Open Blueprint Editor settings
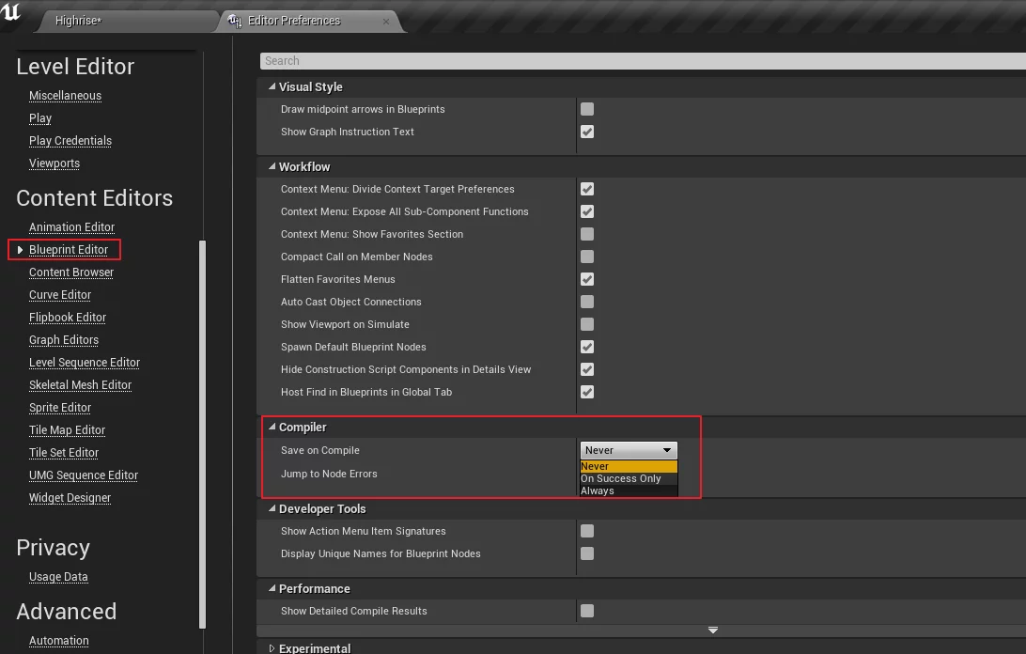This screenshot has width=1026, height=654. [69, 250]
